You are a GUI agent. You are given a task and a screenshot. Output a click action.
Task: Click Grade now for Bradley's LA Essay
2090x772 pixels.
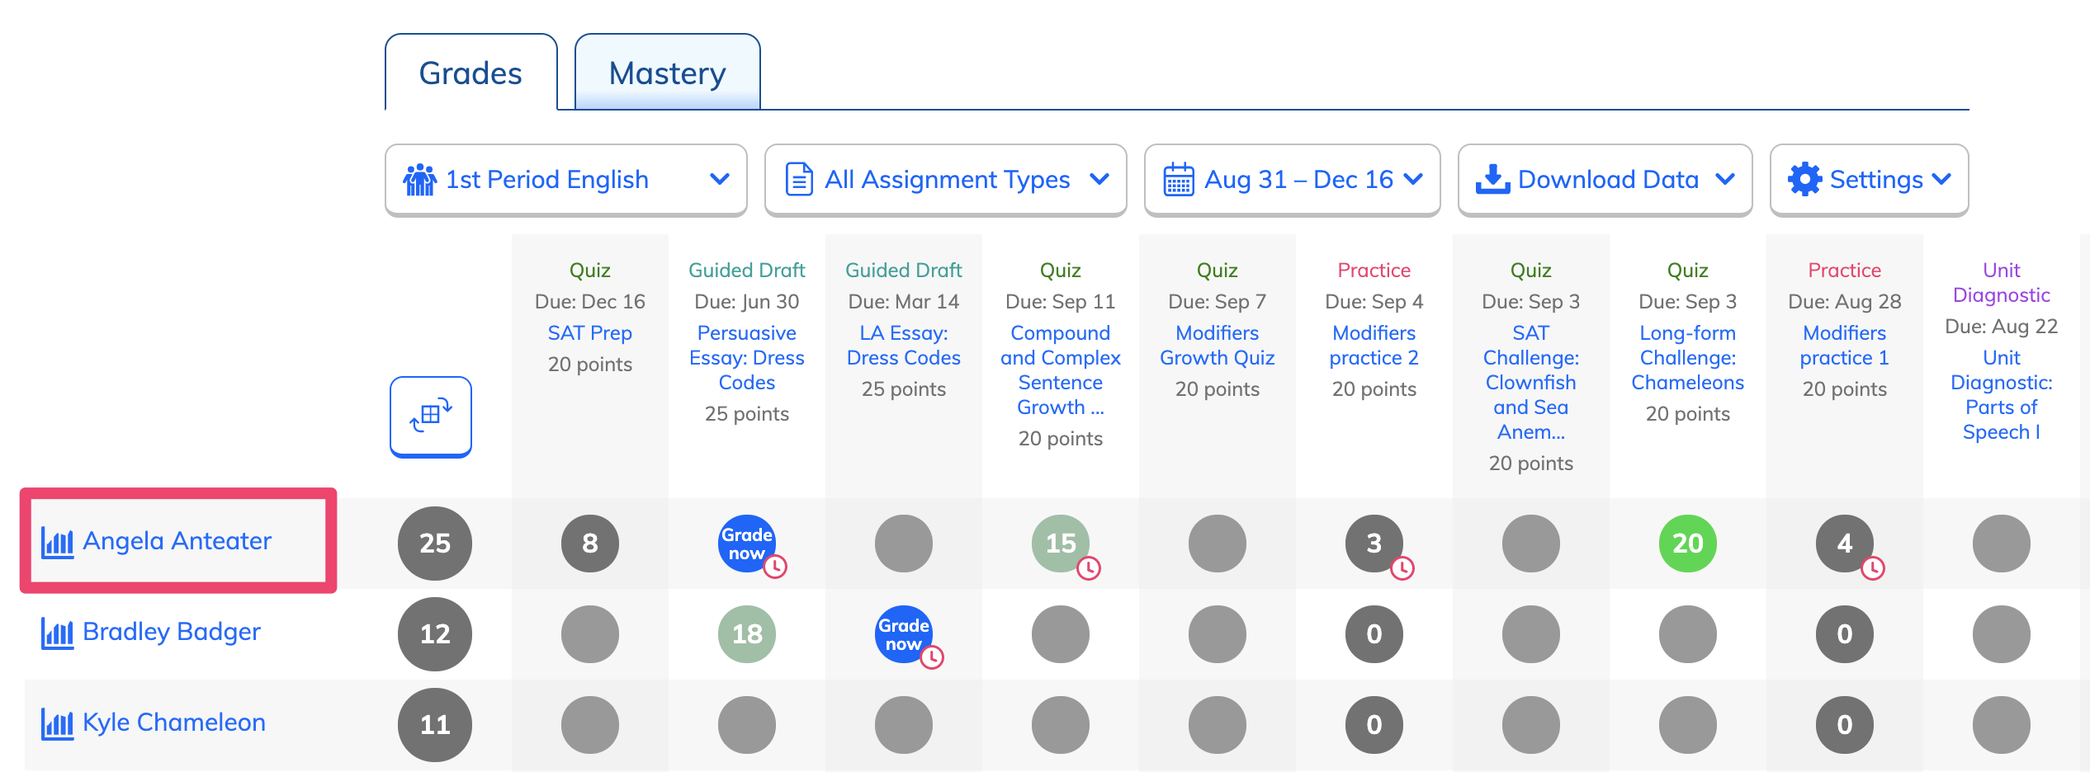click(x=904, y=634)
